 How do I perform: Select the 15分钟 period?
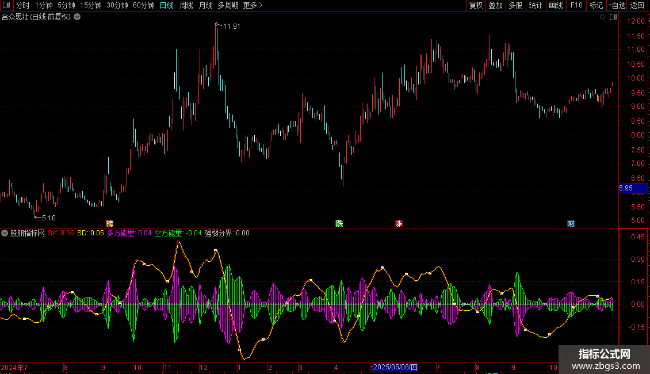[x=91, y=5]
